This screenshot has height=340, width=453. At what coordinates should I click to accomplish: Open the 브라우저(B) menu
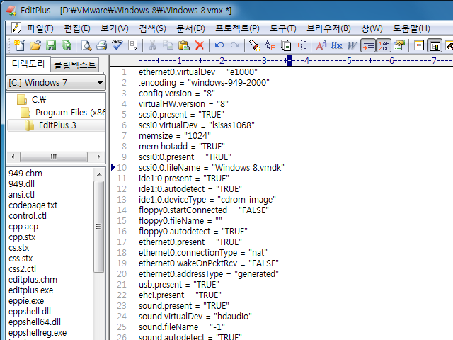click(328, 28)
